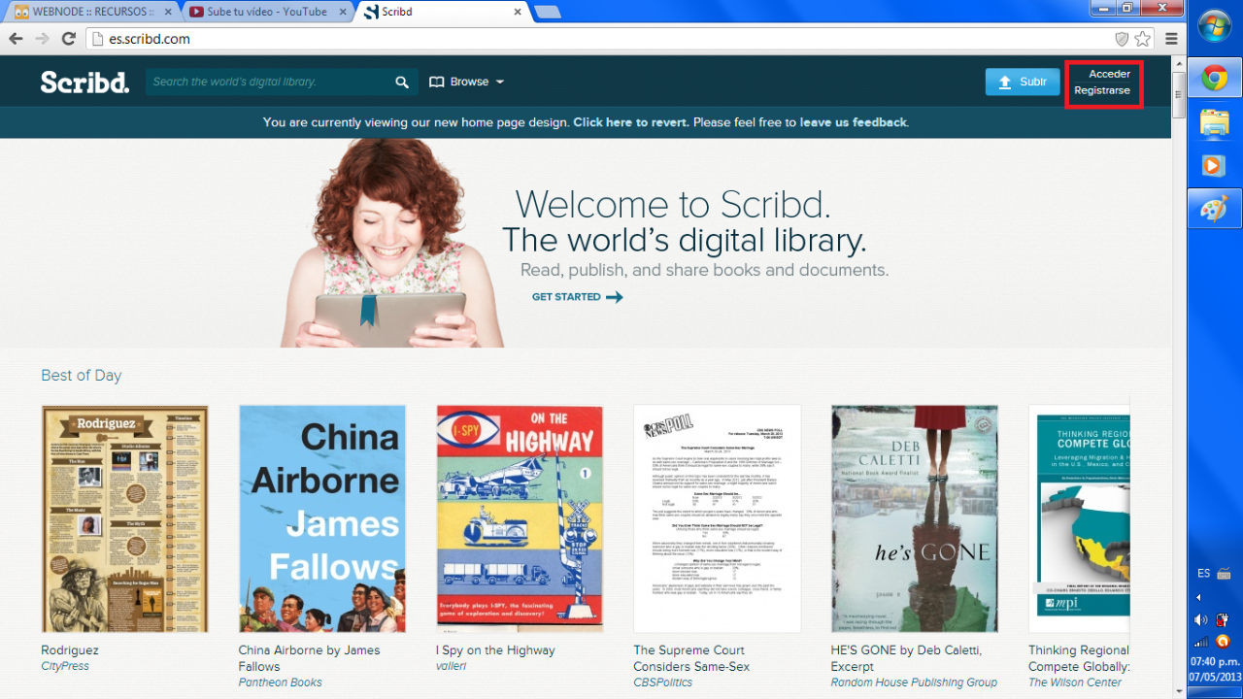Click the Acceder link

click(1109, 74)
